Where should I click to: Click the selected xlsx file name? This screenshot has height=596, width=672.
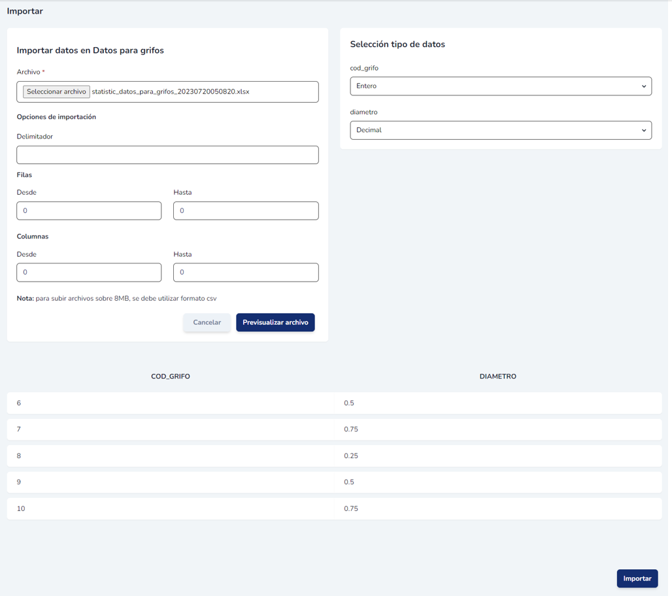[171, 92]
